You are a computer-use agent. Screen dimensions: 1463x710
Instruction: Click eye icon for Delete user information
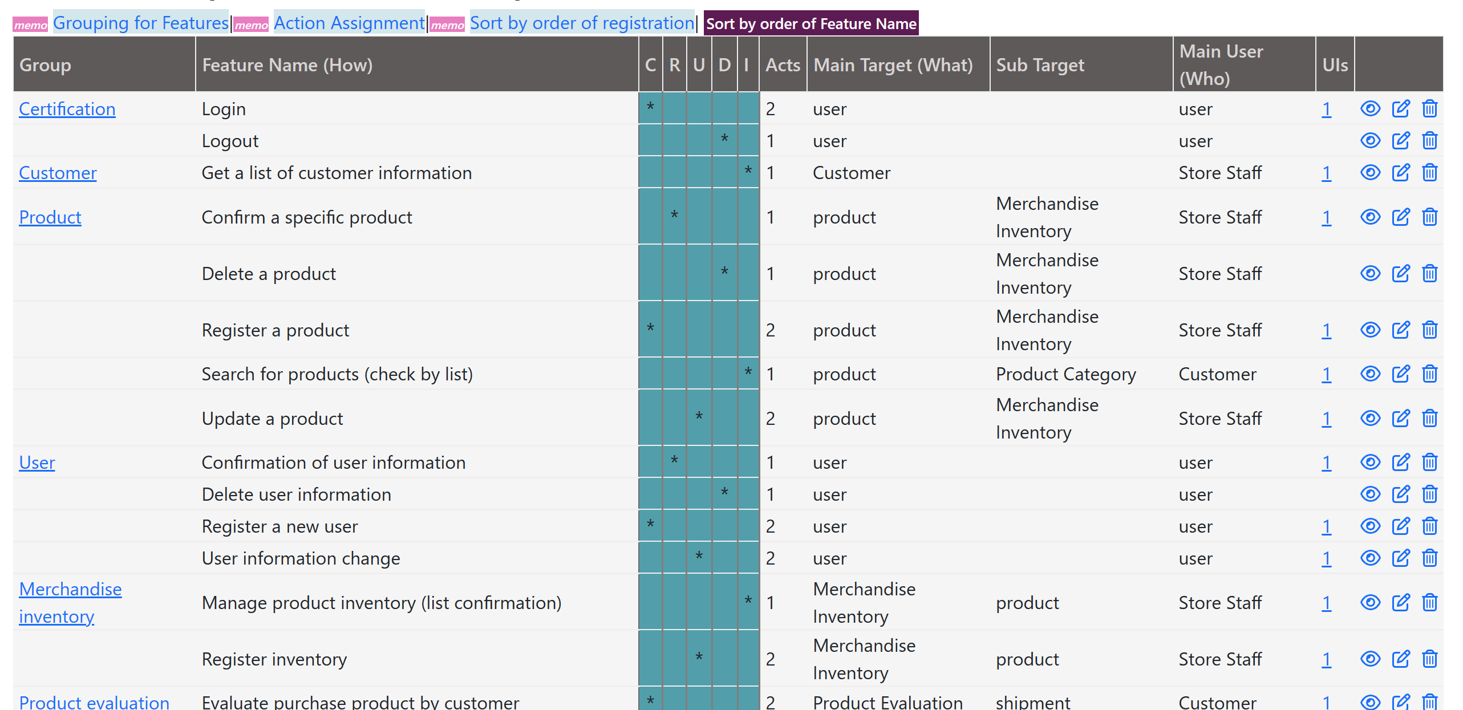coord(1370,494)
